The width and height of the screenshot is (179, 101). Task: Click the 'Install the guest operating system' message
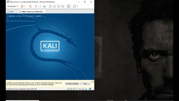point(34,84)
